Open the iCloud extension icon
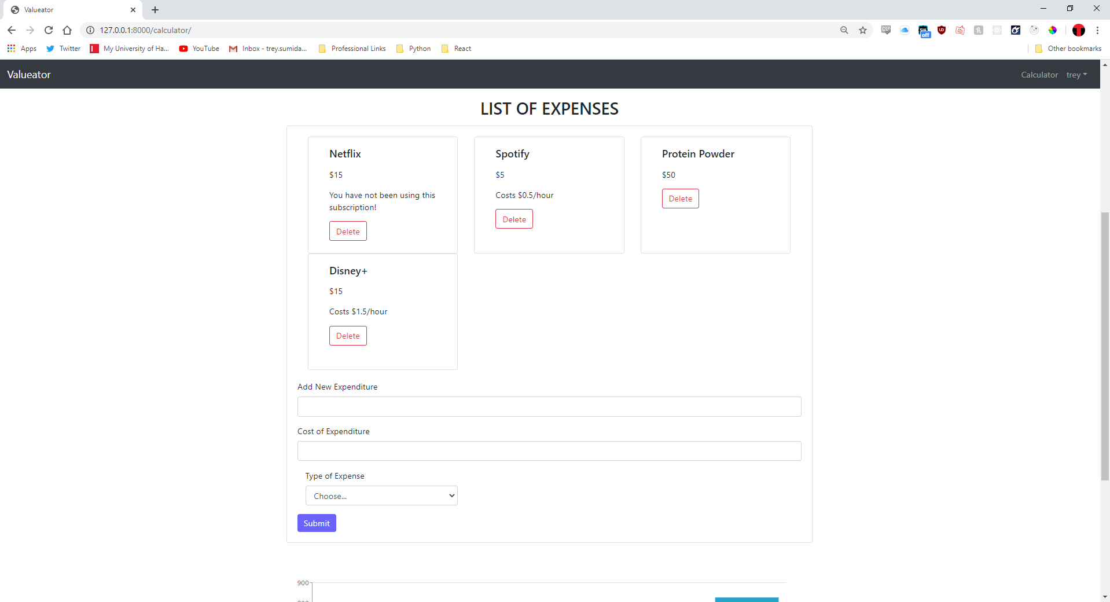The image size is (1110, 602). (905, 30)
